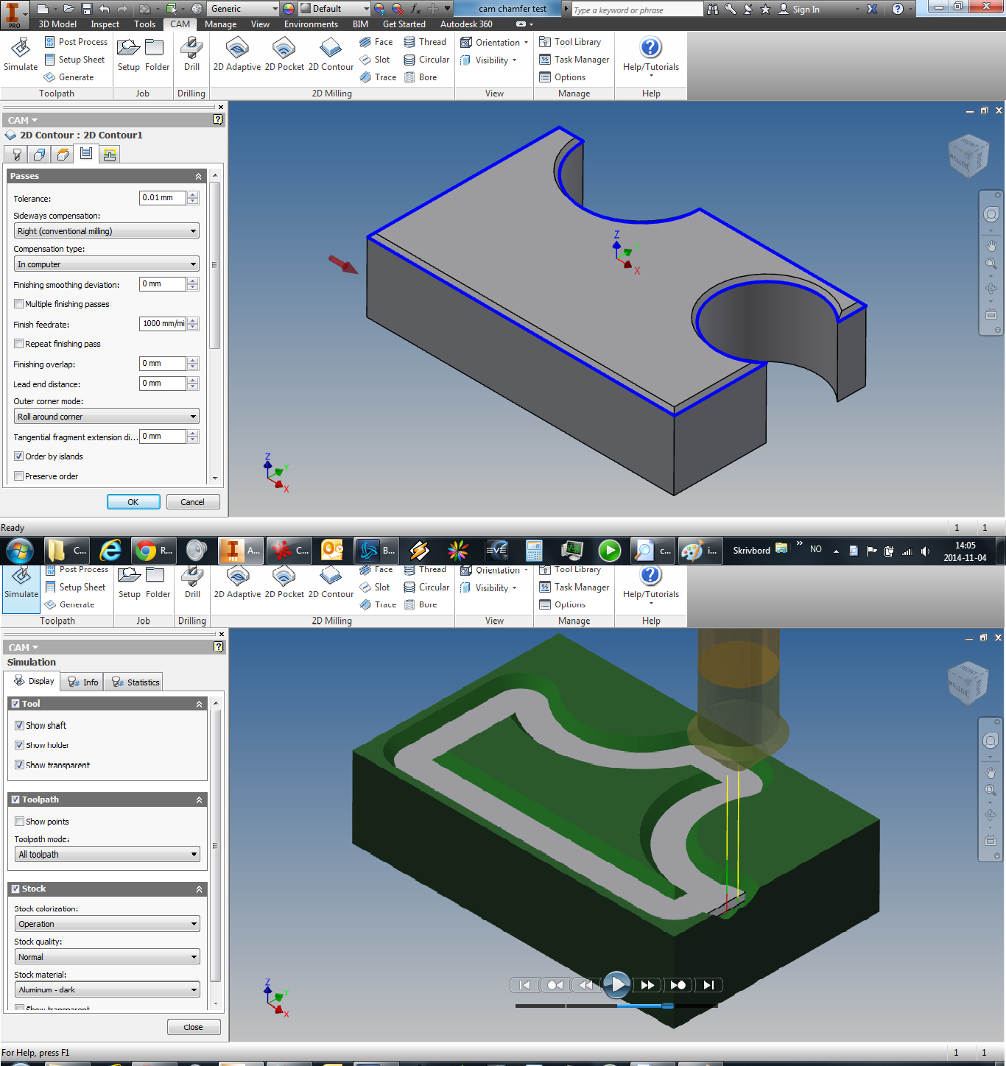Viewport: 1006px width, 1066px height.
Task: Open the Linking tab in 2D Contour dialog
Action: point(110,154)
